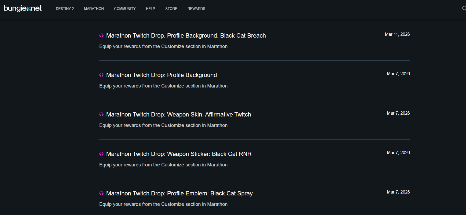Expand the Help menu
The height and width of the screenshot is (215, 466).
[151, 9]
